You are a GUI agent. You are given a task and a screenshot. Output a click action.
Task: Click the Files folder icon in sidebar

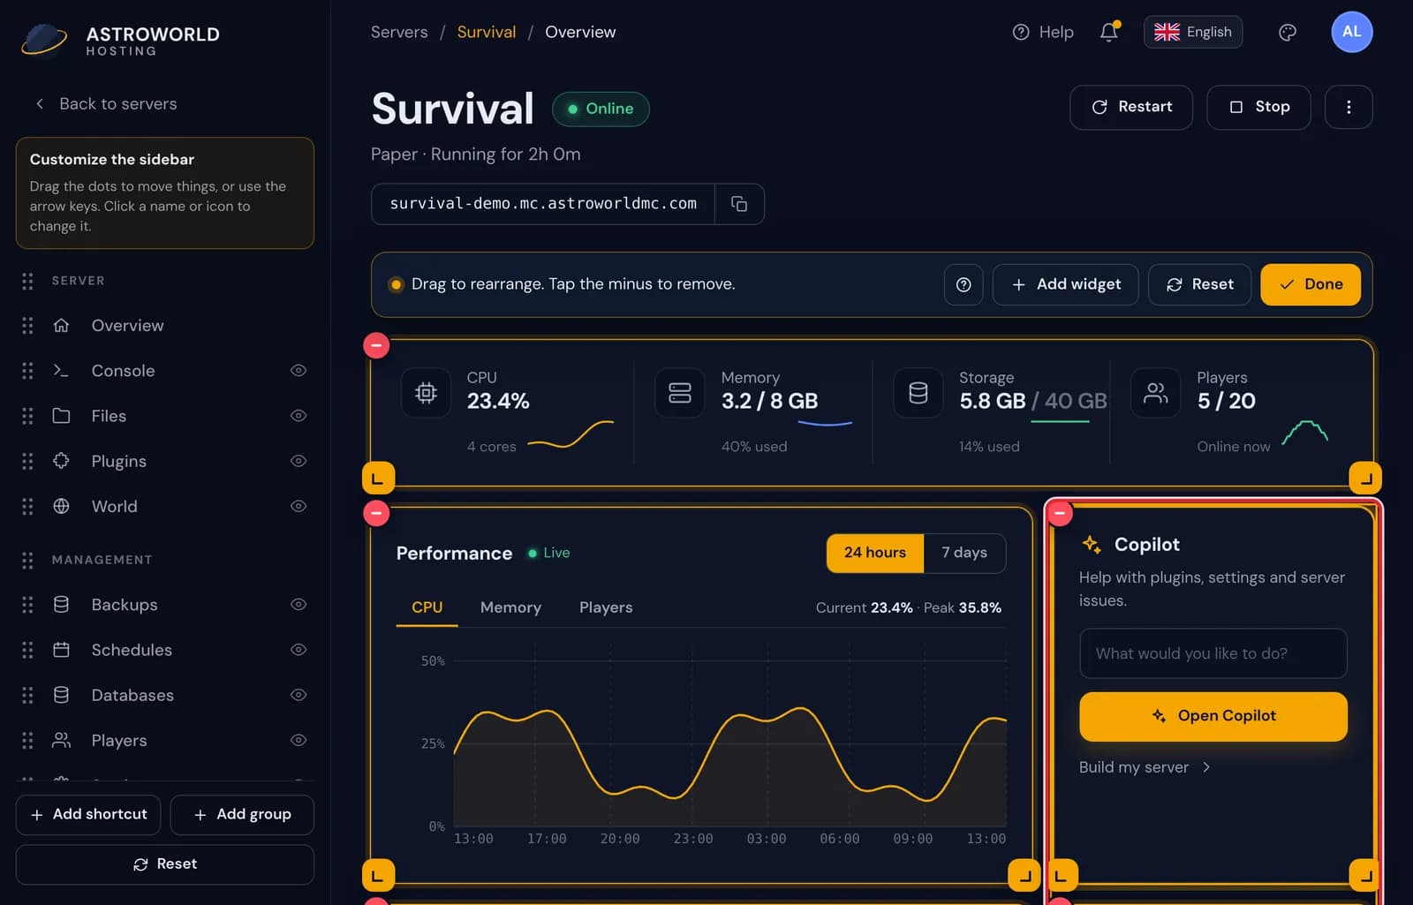61,416
